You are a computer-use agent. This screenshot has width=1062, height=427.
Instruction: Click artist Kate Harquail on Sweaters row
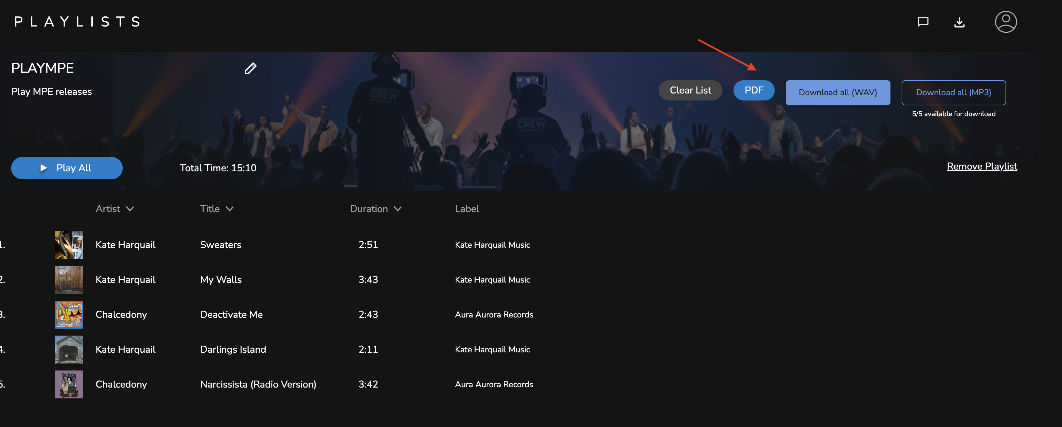click(125, 245)
